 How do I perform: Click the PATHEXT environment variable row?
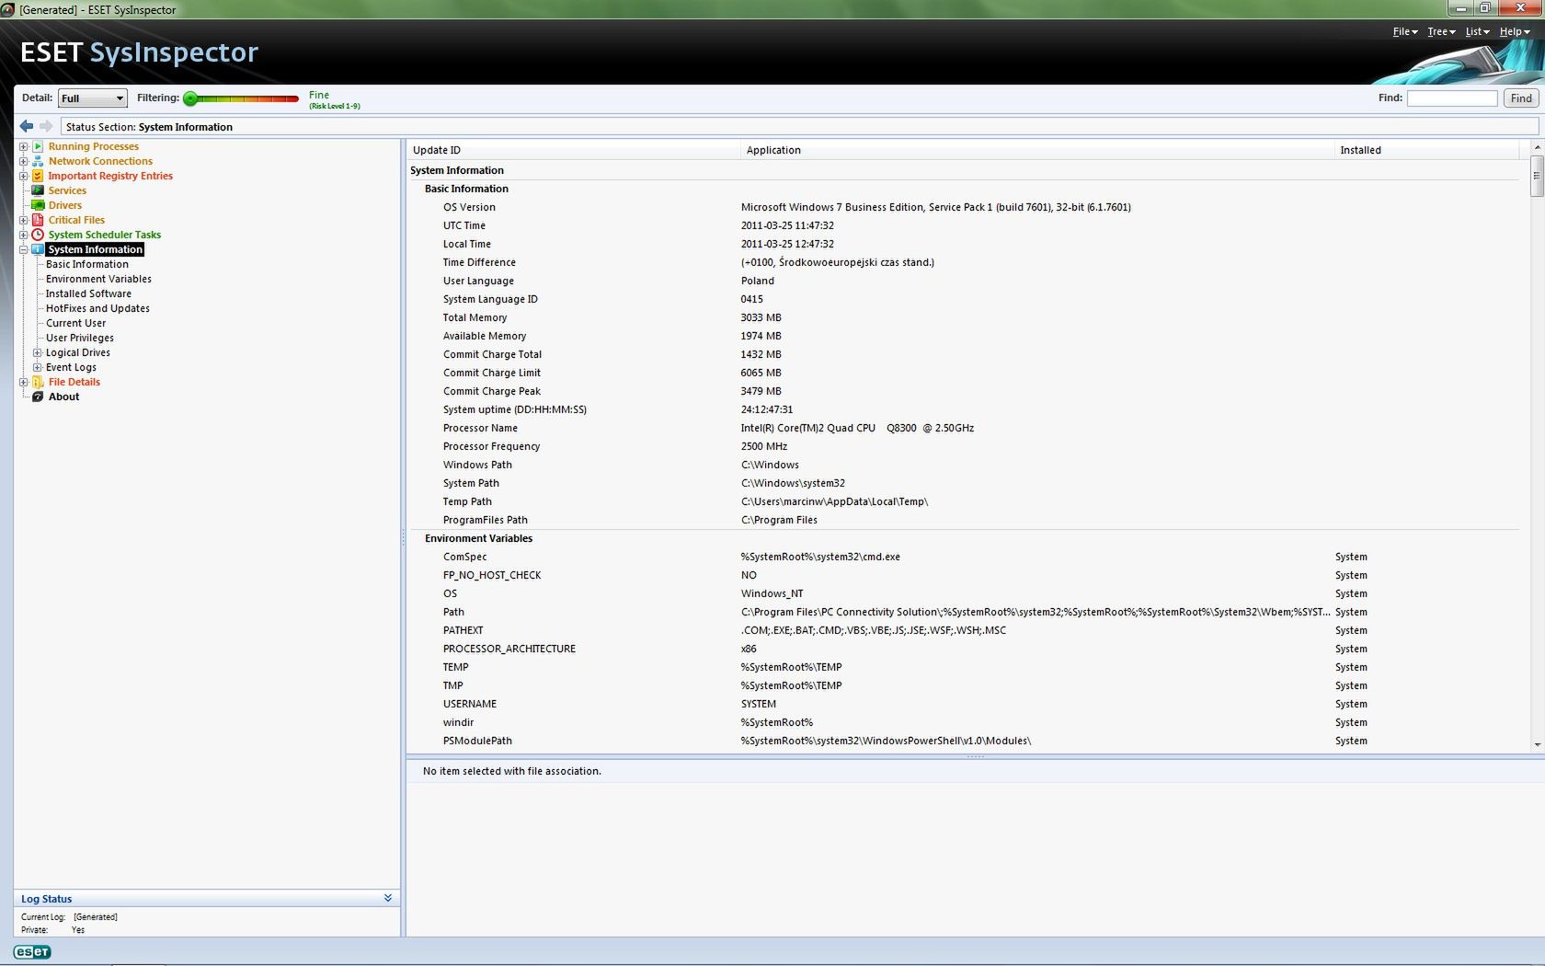[963, 630]
